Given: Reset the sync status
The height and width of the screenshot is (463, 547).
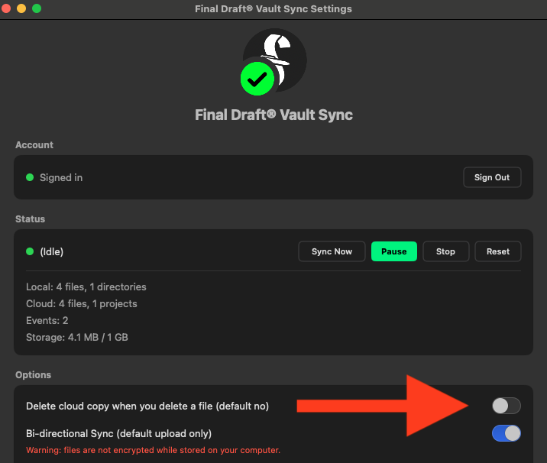Looking at the screenshot, I should 497,251.
